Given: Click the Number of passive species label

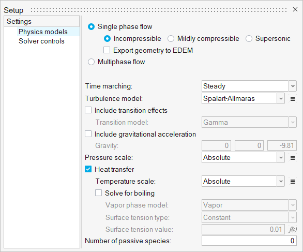Looking at the screenshot, I should coord(128,241).
